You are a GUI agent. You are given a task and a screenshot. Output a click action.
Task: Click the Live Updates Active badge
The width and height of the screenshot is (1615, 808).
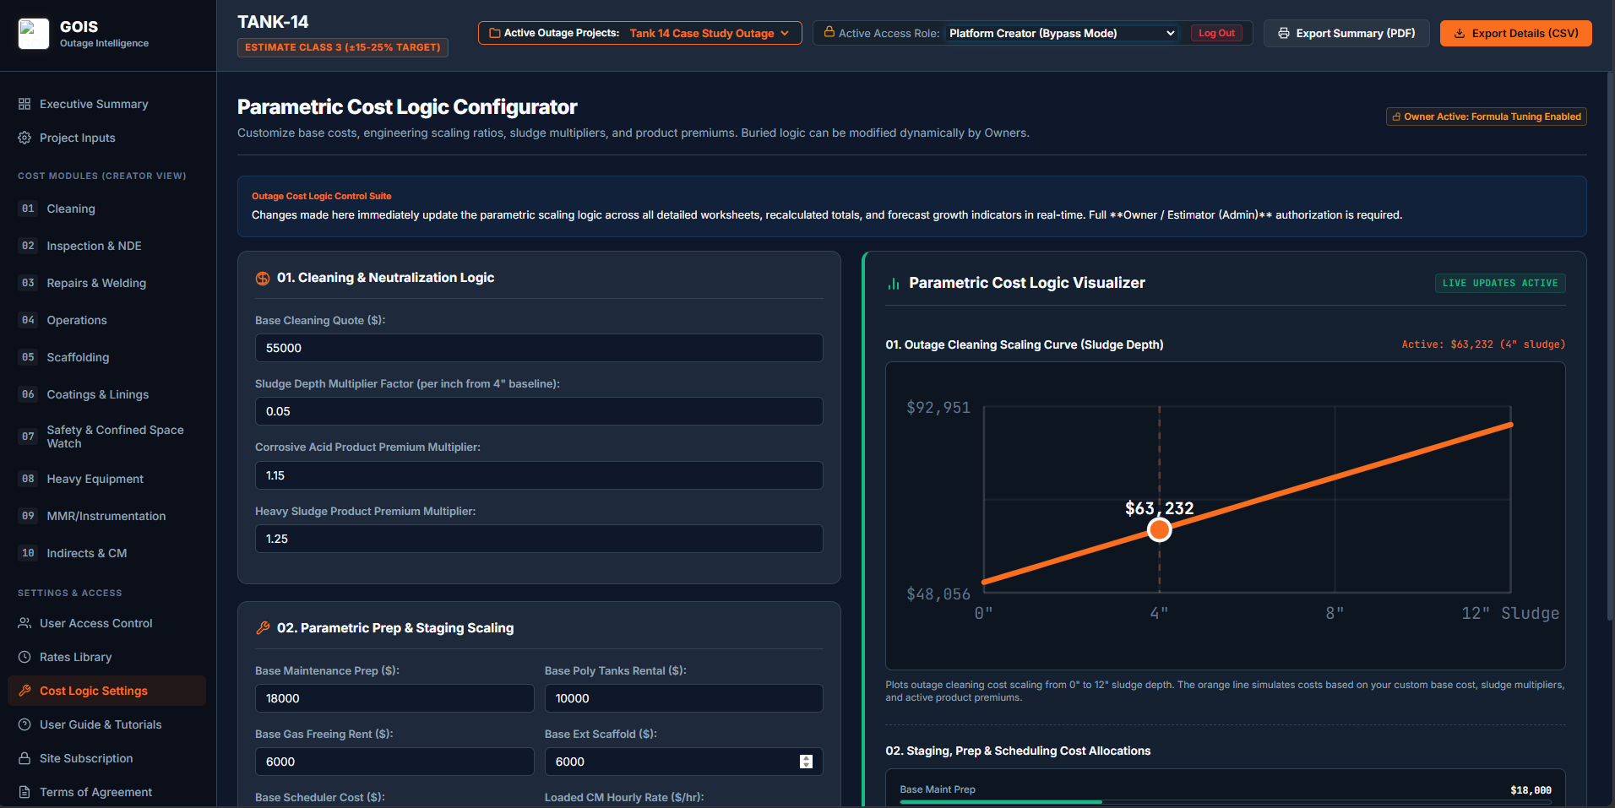click(x=1500, y=283)
